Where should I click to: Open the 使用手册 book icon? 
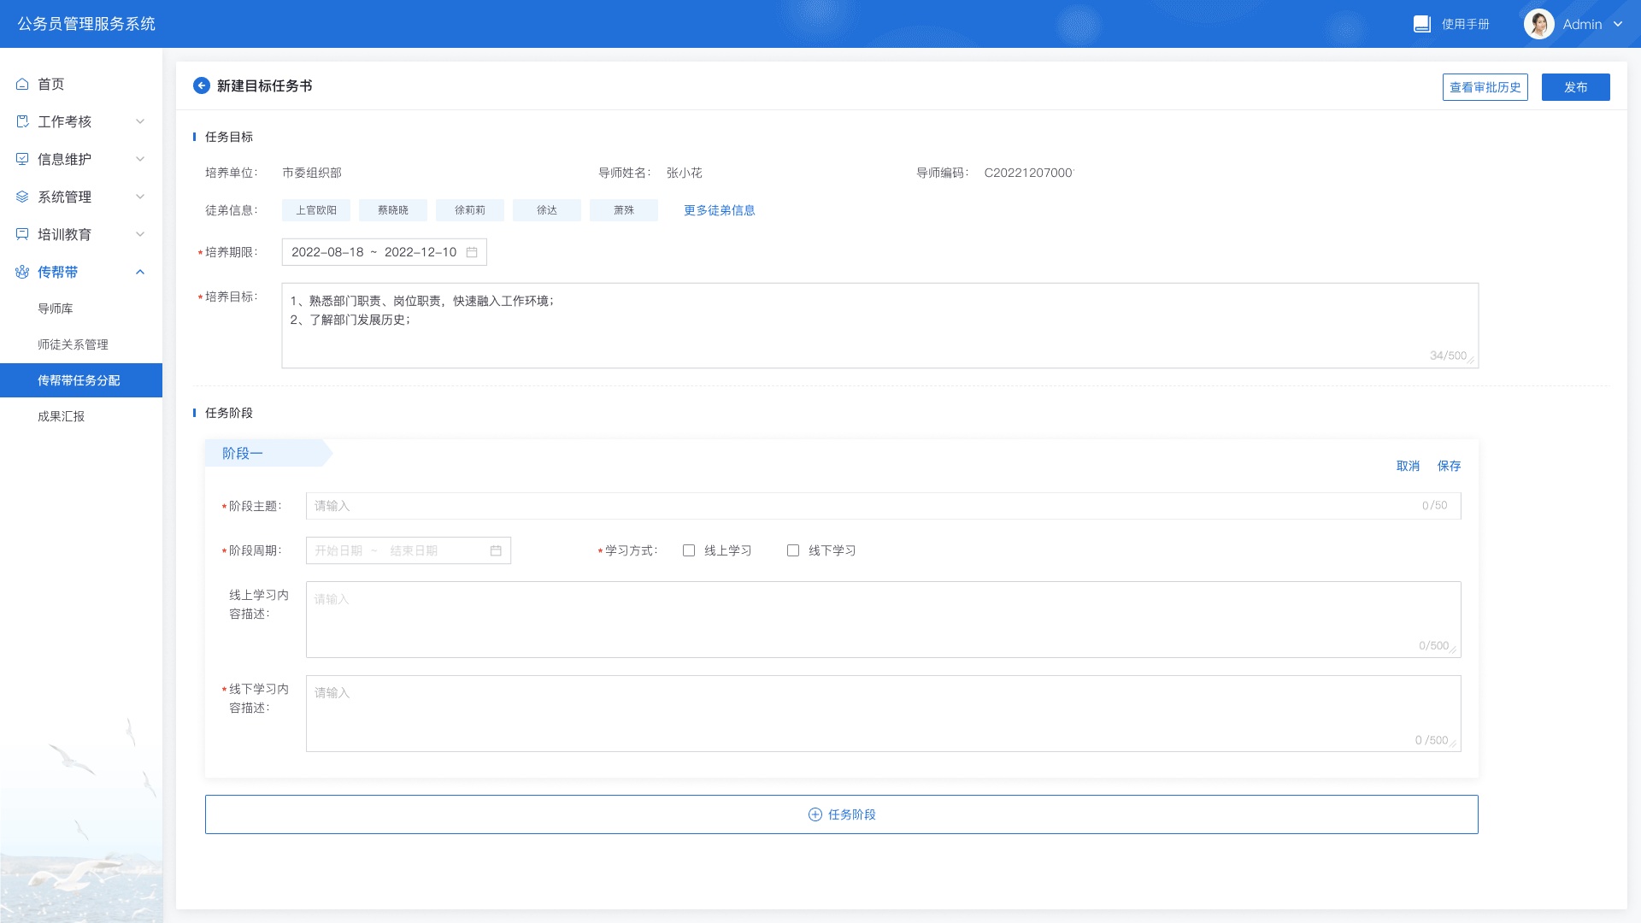pyautogui.click(x=1422, y=24)
